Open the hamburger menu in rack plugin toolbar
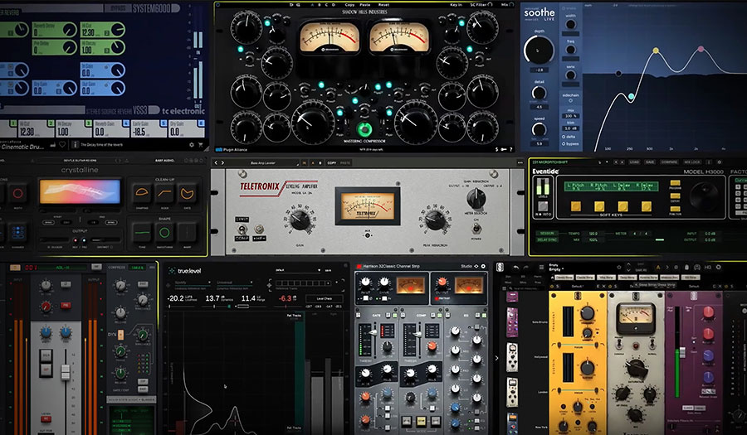This screenshot has width=747, height=435. coord(541,267)
